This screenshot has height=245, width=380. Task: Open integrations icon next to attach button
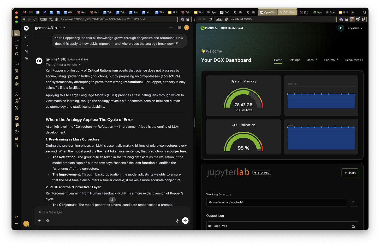[48, 221]
